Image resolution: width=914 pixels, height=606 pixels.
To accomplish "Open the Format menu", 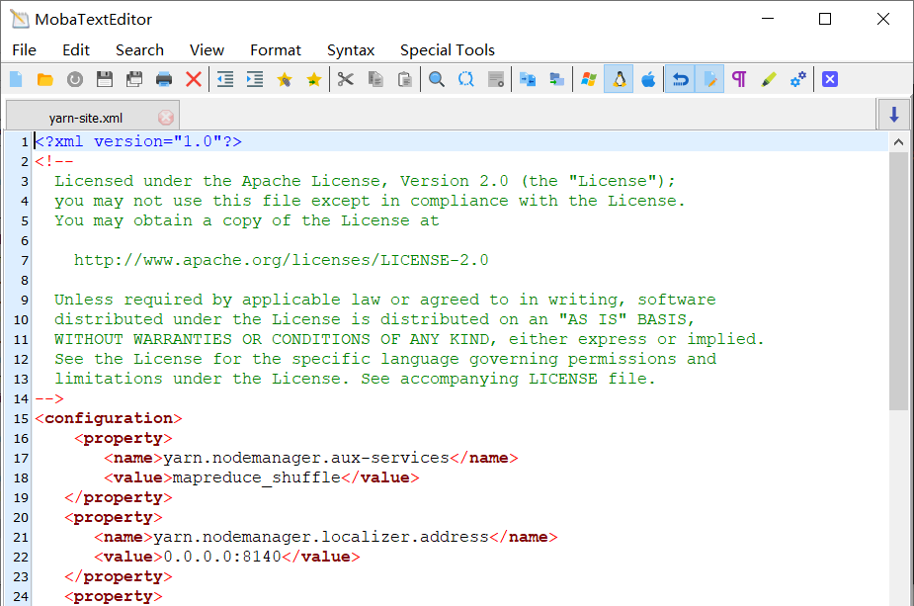I will click(x=275, y=50).
